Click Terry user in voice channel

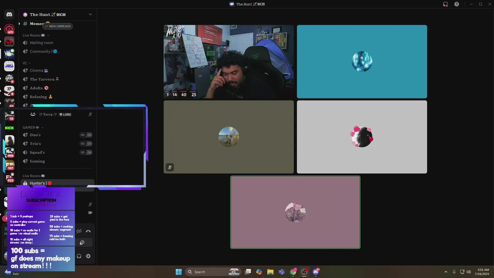coord(57,114)
